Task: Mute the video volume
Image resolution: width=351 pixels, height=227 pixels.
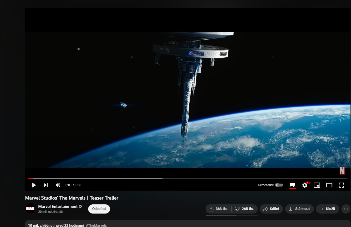Action: click(58, 185)
